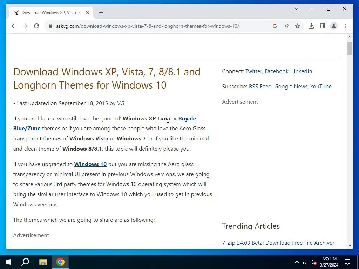Click the forward navigation arrow

tap(25, 26)
